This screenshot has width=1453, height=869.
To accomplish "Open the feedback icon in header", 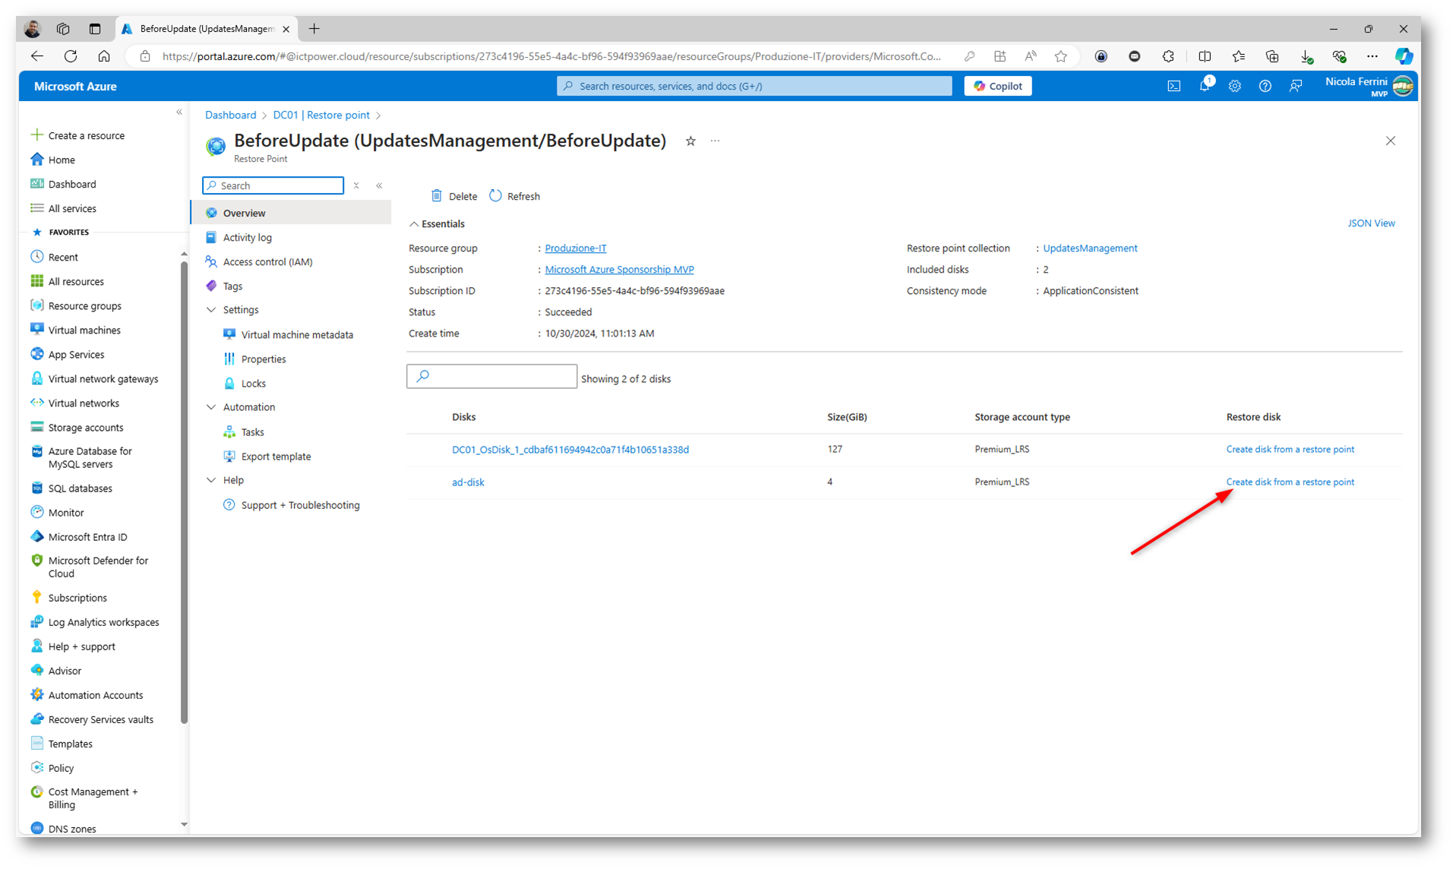I will 1295,87.
